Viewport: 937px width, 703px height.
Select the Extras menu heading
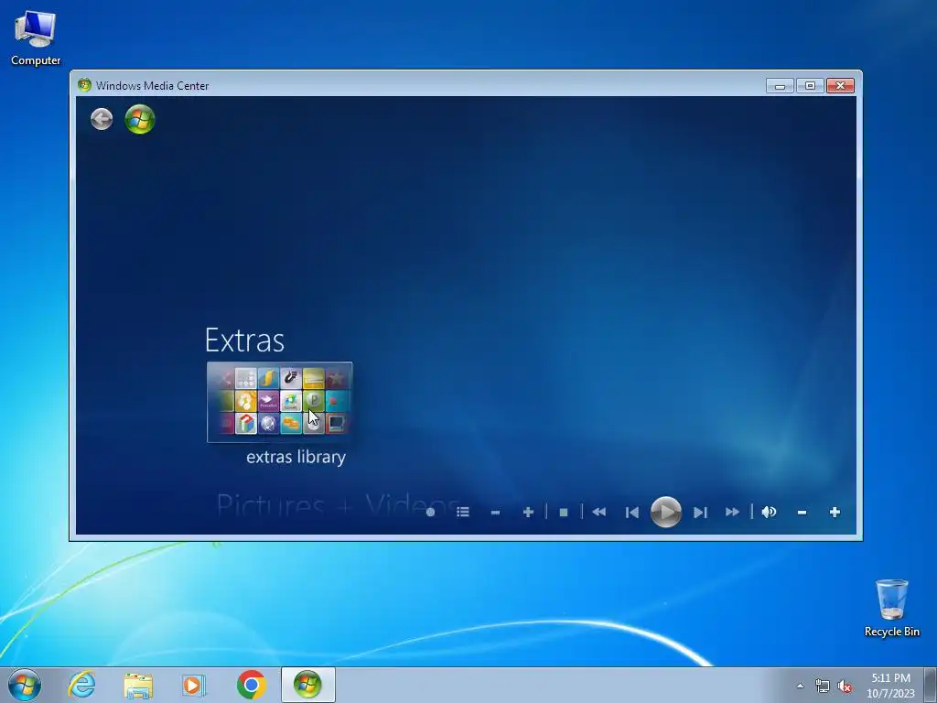pos(244,341)
